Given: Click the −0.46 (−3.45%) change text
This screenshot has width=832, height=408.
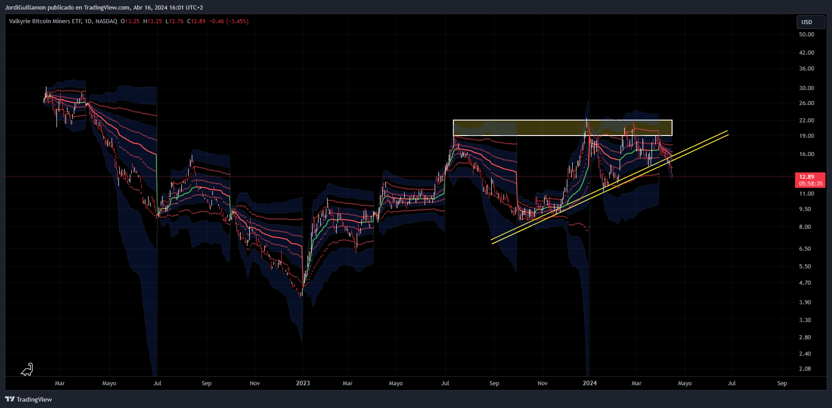Looking at the screenshot, I should click(x=229, y=21).
